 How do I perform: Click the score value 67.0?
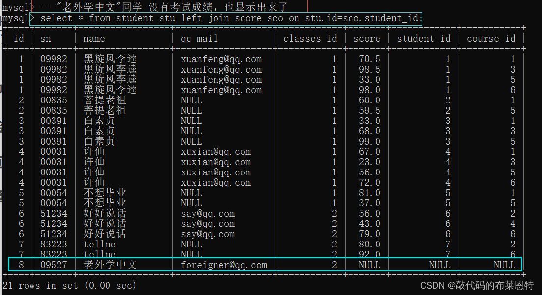coord(370,152)
